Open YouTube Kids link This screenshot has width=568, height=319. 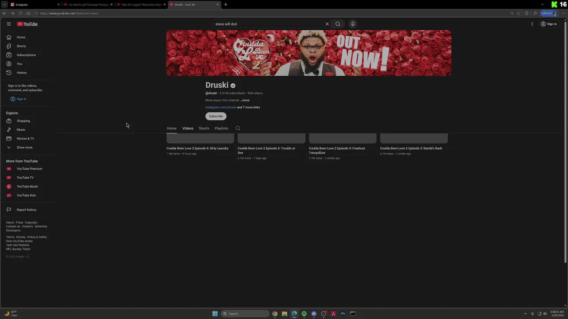27,195
